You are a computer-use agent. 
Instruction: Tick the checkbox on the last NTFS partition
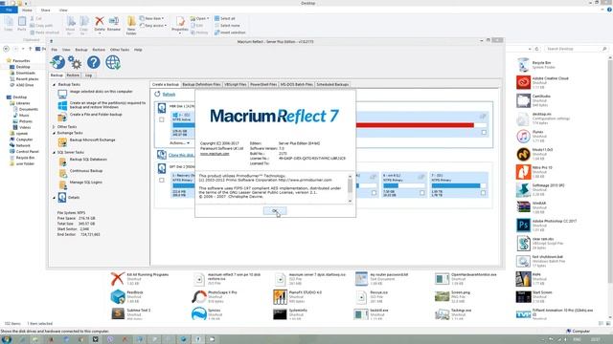[483, 193]
